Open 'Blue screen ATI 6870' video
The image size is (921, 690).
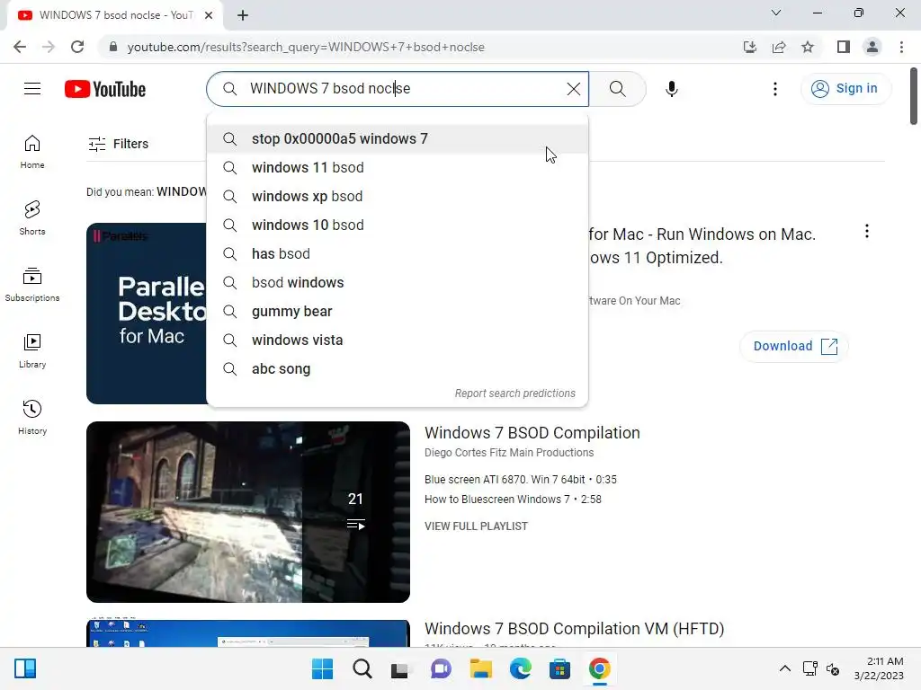pyautogui.click(x=521, y=480)
